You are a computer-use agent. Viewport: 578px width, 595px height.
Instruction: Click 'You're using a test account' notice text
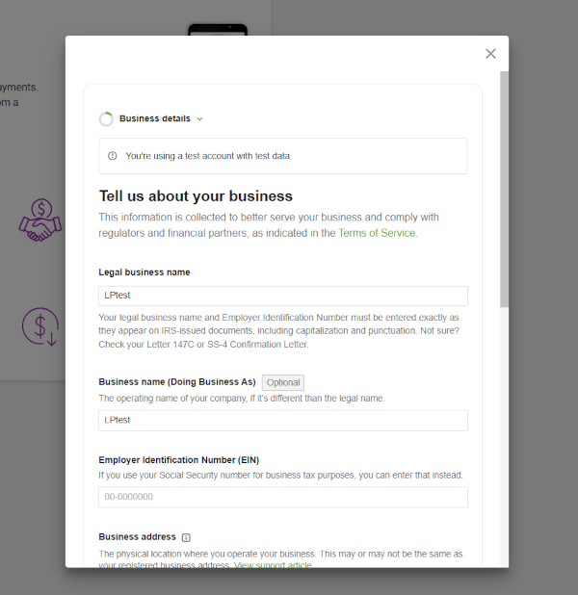tap(208, 156)
